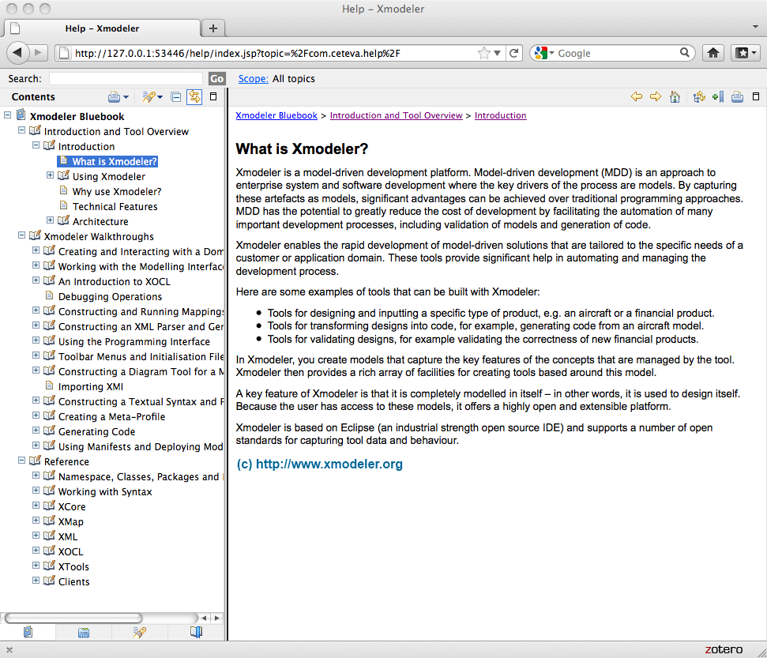Open the browser bookmarks menu button
767x658 pixels.
click(x=746, y=53)
